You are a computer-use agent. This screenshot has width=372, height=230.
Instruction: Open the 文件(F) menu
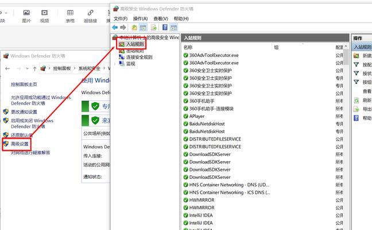click(121, 18)
